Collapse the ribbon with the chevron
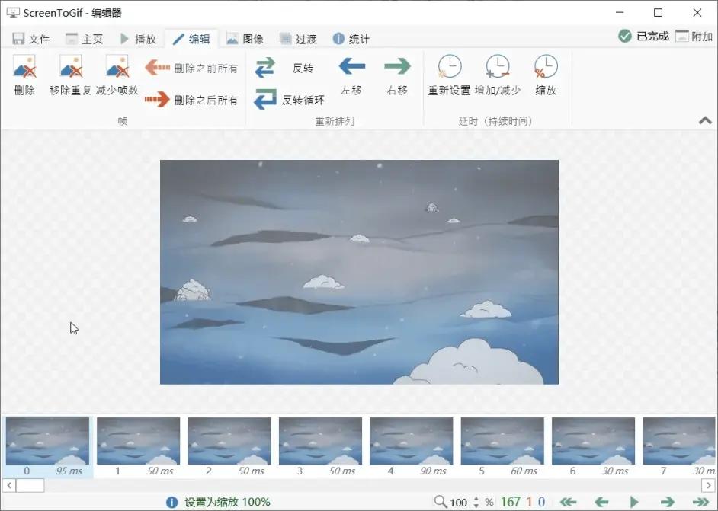Screen dimensions: 718x511 (705, 120)
